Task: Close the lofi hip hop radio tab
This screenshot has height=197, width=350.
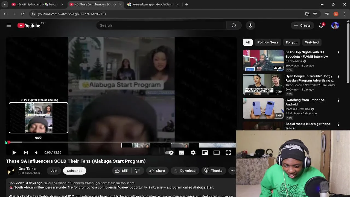Action: tap(62, 4)
